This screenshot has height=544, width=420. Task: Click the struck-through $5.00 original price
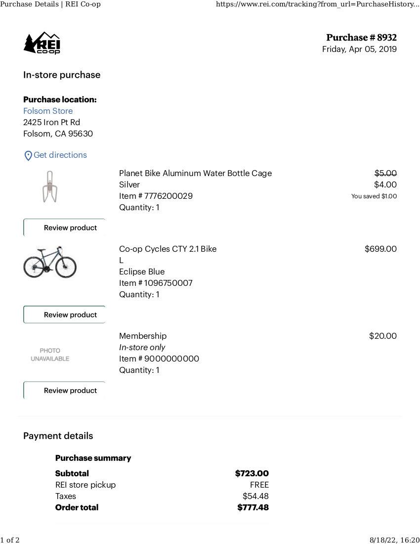(x=385, y=173)
